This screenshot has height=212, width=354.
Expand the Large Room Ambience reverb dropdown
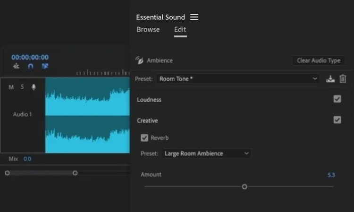(x=207, y=153)
